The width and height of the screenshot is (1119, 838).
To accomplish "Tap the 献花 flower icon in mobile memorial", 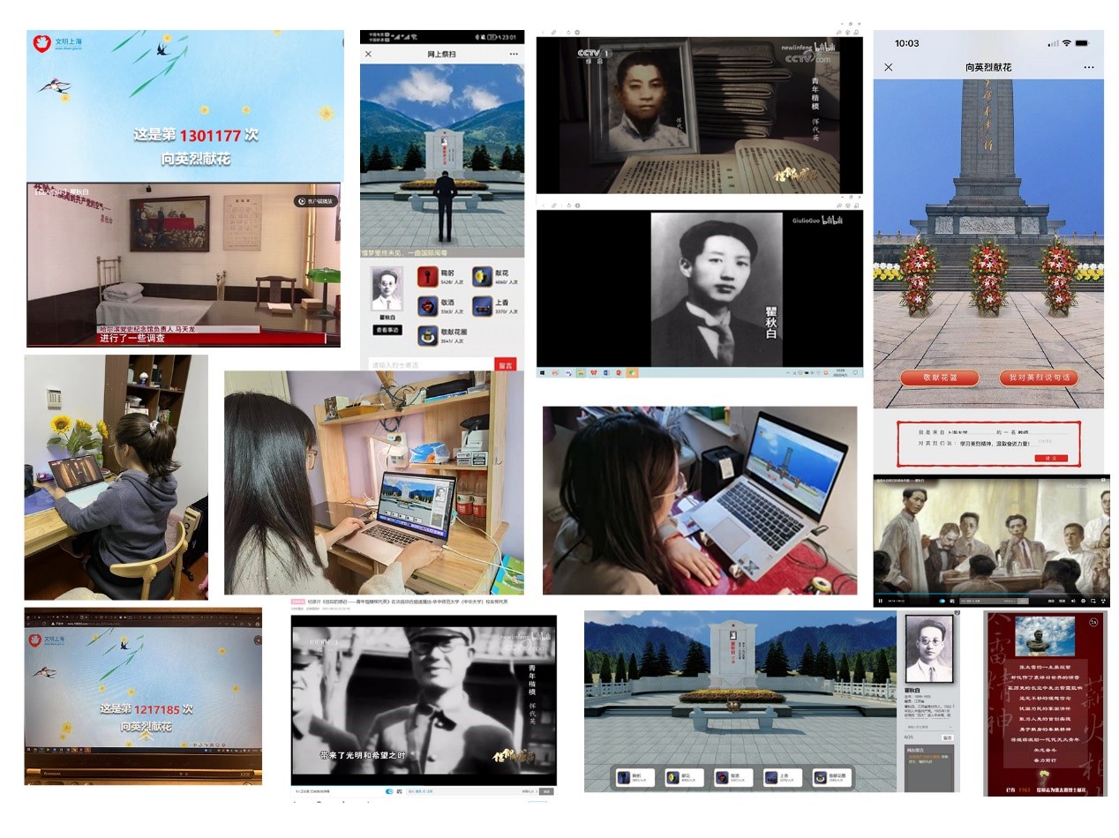I will 482,277.
